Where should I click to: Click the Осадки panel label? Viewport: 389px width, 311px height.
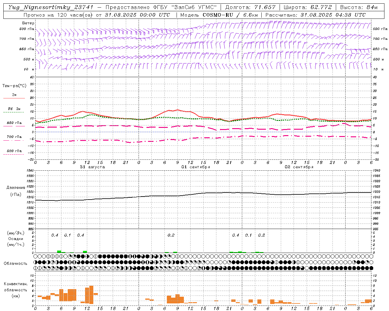16,239
